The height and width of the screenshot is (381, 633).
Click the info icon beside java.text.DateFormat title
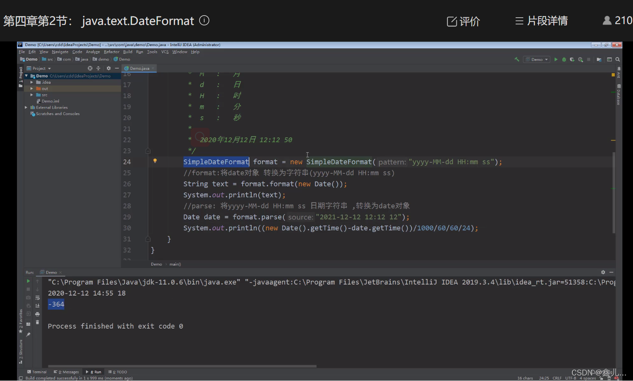pyautogui.click(x=204, y=20)
